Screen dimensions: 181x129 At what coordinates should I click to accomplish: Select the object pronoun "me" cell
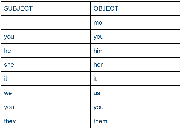[x=135, y=23]
